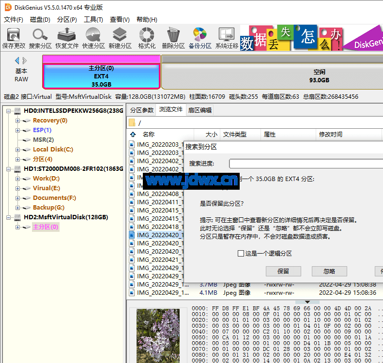Collapse the HD0:INTELSSDPEKKW256G8 disk node
383x363 pixels.
[8, 111]
